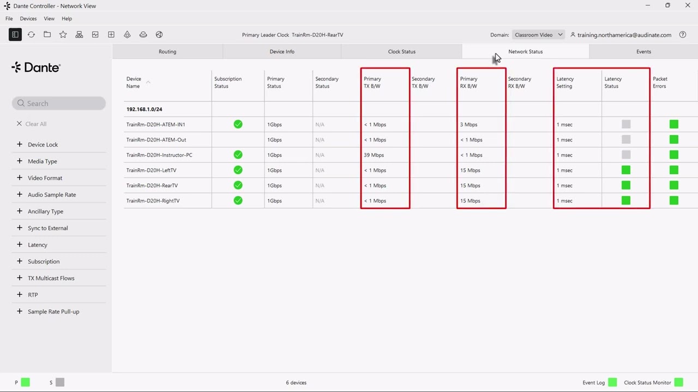Screen dimensions: 698x392
Task: Click the refresh/reload toolbar icon
Action: tap(31, 35)
